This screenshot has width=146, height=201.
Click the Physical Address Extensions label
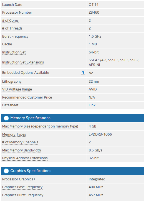25,158
